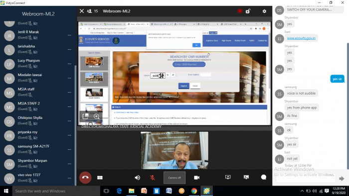
Task: Click pop-out window icon on shared content
Action: coord(85,116)
